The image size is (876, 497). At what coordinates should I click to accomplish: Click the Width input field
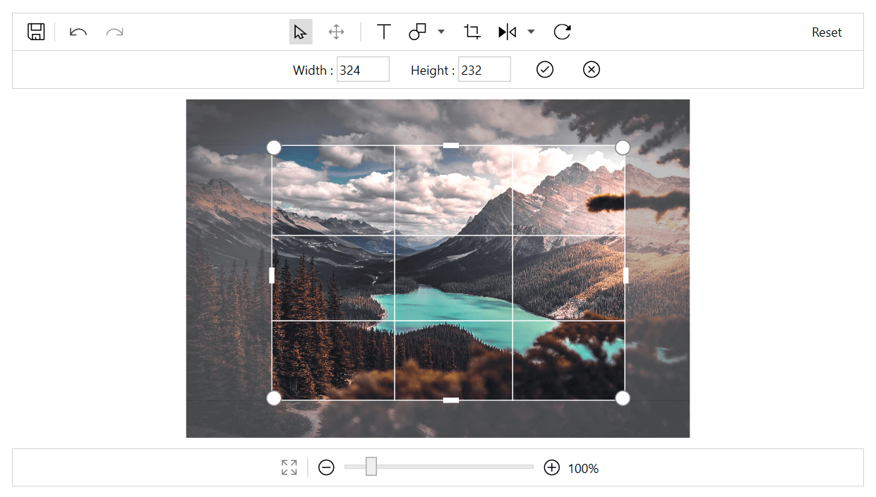click(363, 70)
